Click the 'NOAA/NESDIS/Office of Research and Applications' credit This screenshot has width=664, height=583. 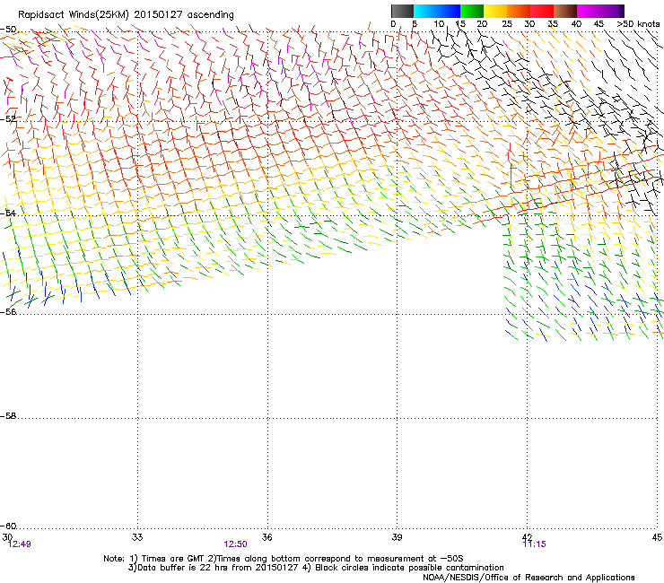click(529, 578)
